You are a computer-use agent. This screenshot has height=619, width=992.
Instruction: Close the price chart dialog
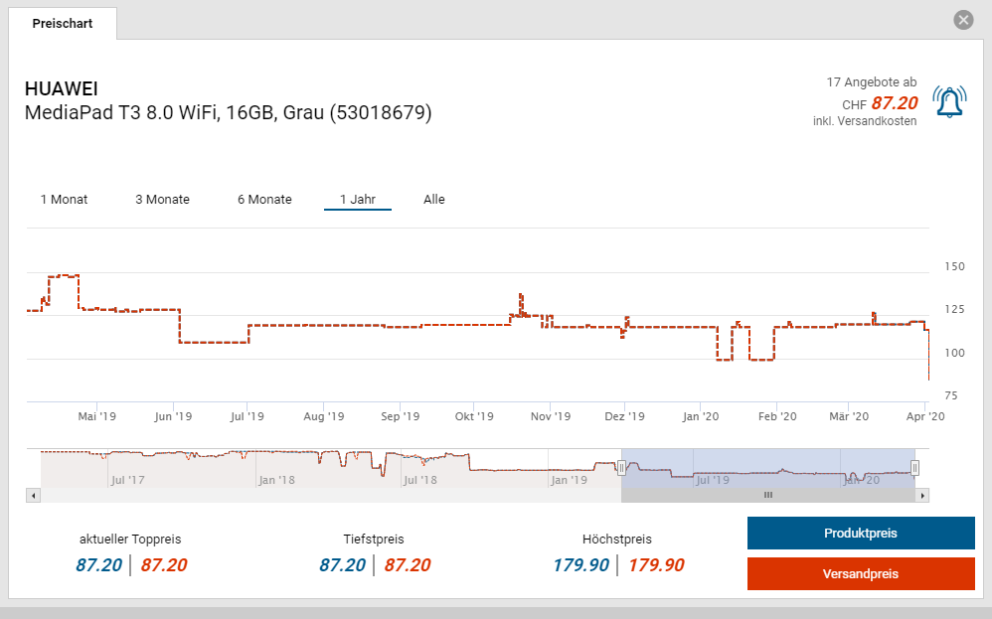point(962,20)
